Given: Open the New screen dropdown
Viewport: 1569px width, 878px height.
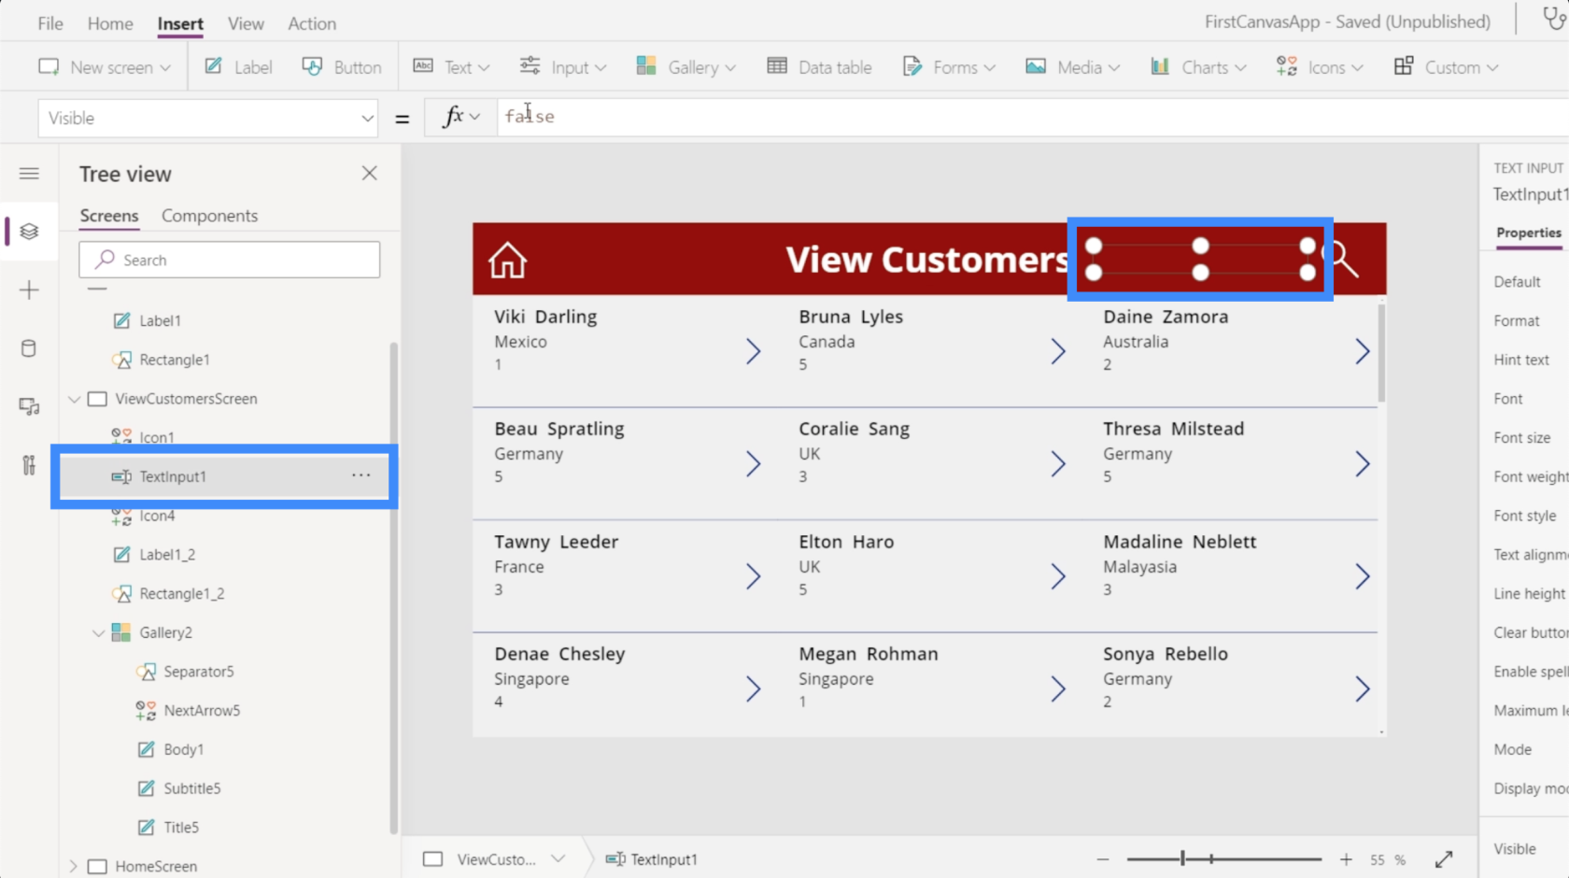Looking at the screenshot, I should tap(105, 67).
